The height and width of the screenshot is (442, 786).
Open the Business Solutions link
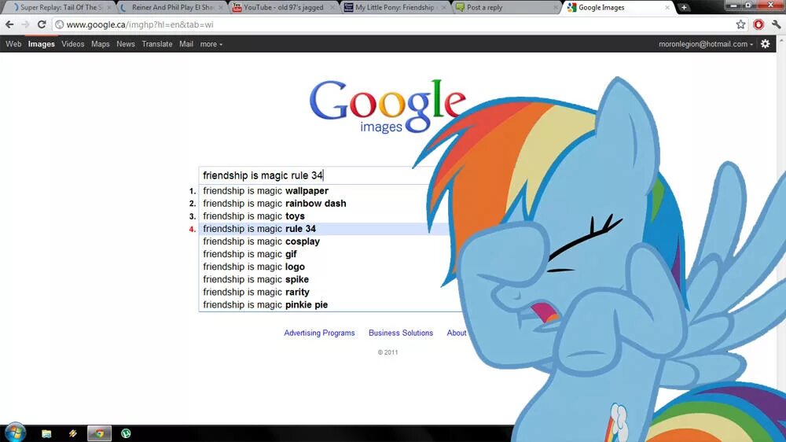point(401,333)
